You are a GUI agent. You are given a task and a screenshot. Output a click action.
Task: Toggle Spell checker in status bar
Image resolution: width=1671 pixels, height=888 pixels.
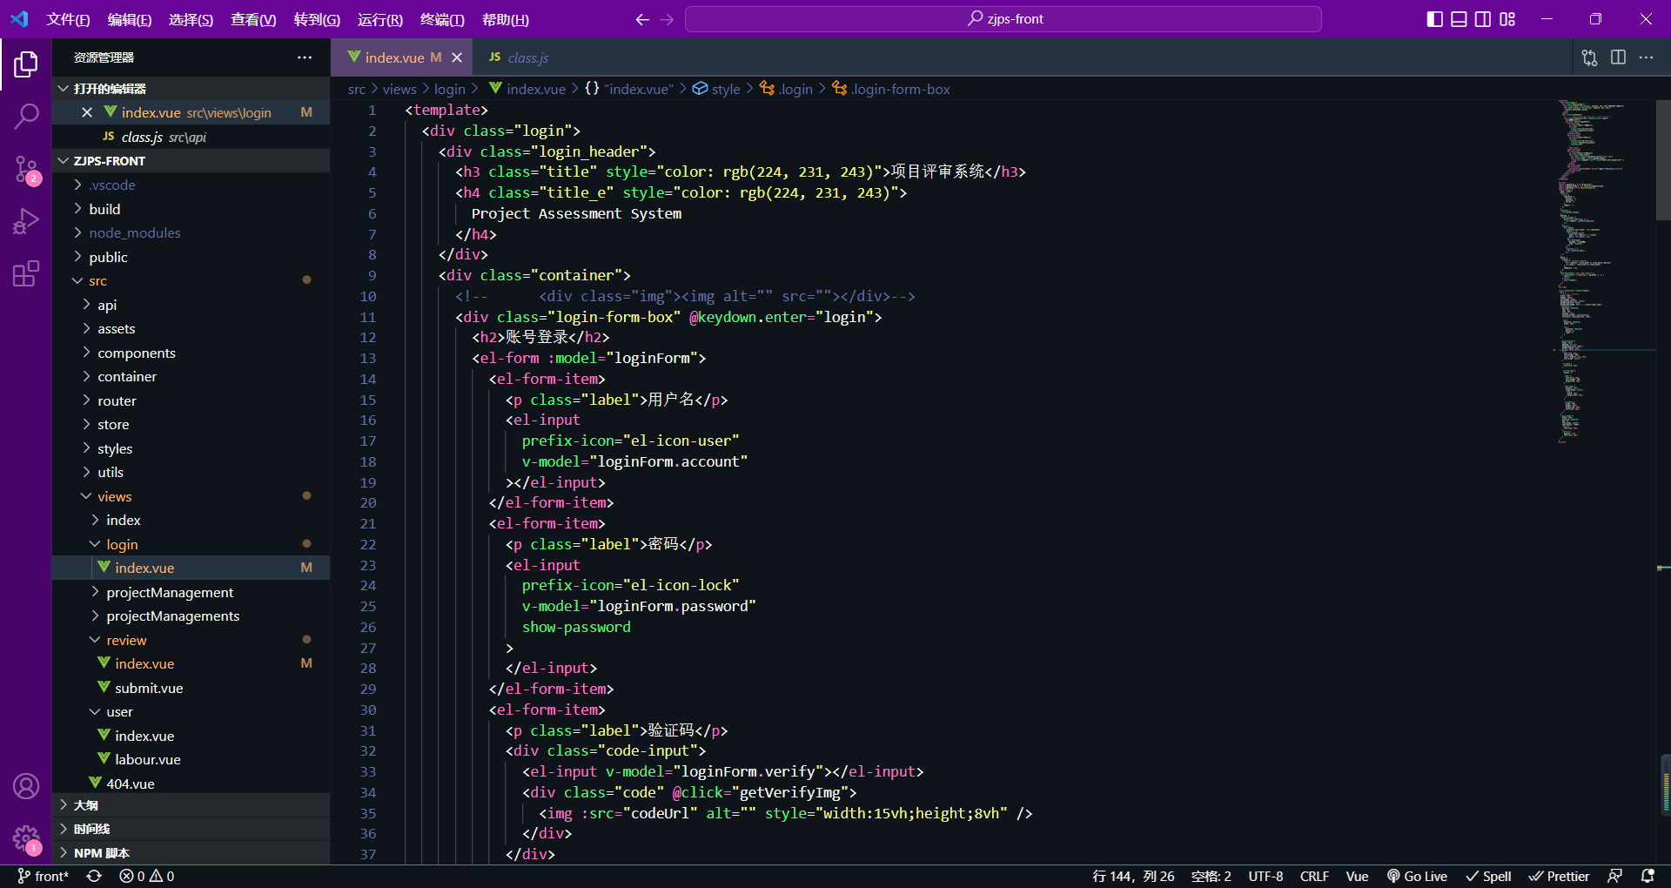point(1488,877)
